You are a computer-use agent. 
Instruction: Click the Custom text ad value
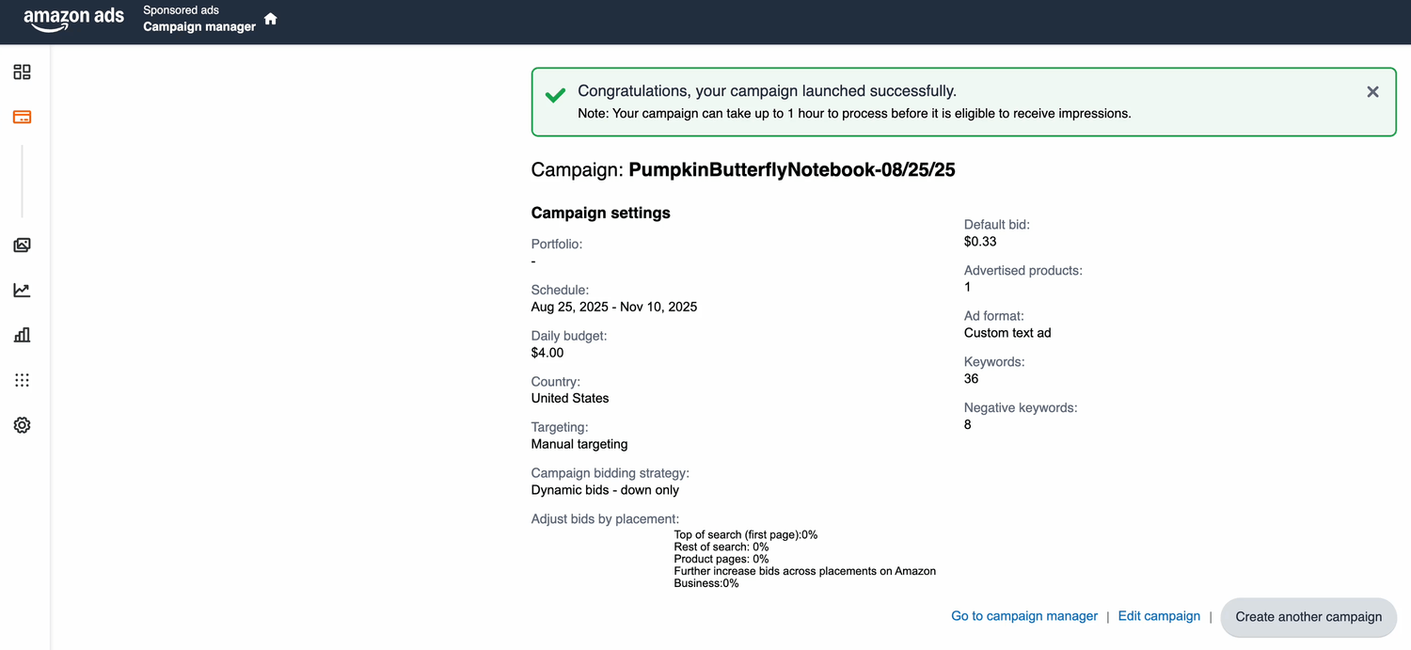[1007, 333]
